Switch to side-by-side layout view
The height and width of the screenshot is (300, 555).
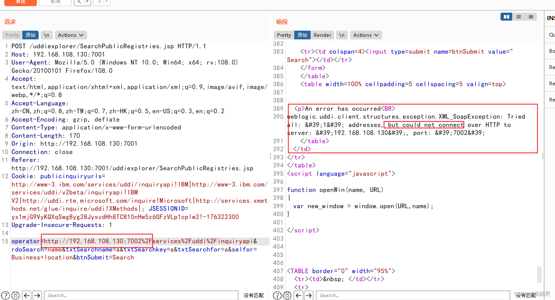[x=506, y=17]
